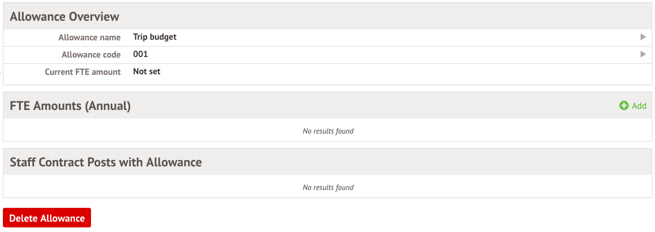Click the Add link text
The height and width of the screenshot is (232, 655).
coord(639,106)
